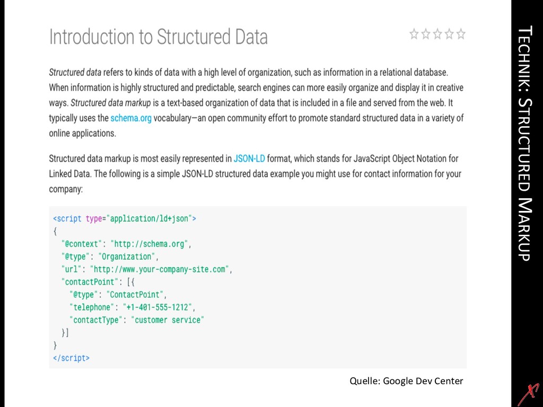Click the opening script tag line in the code
This screenshot has width=543, height=407.
point(125,218)
